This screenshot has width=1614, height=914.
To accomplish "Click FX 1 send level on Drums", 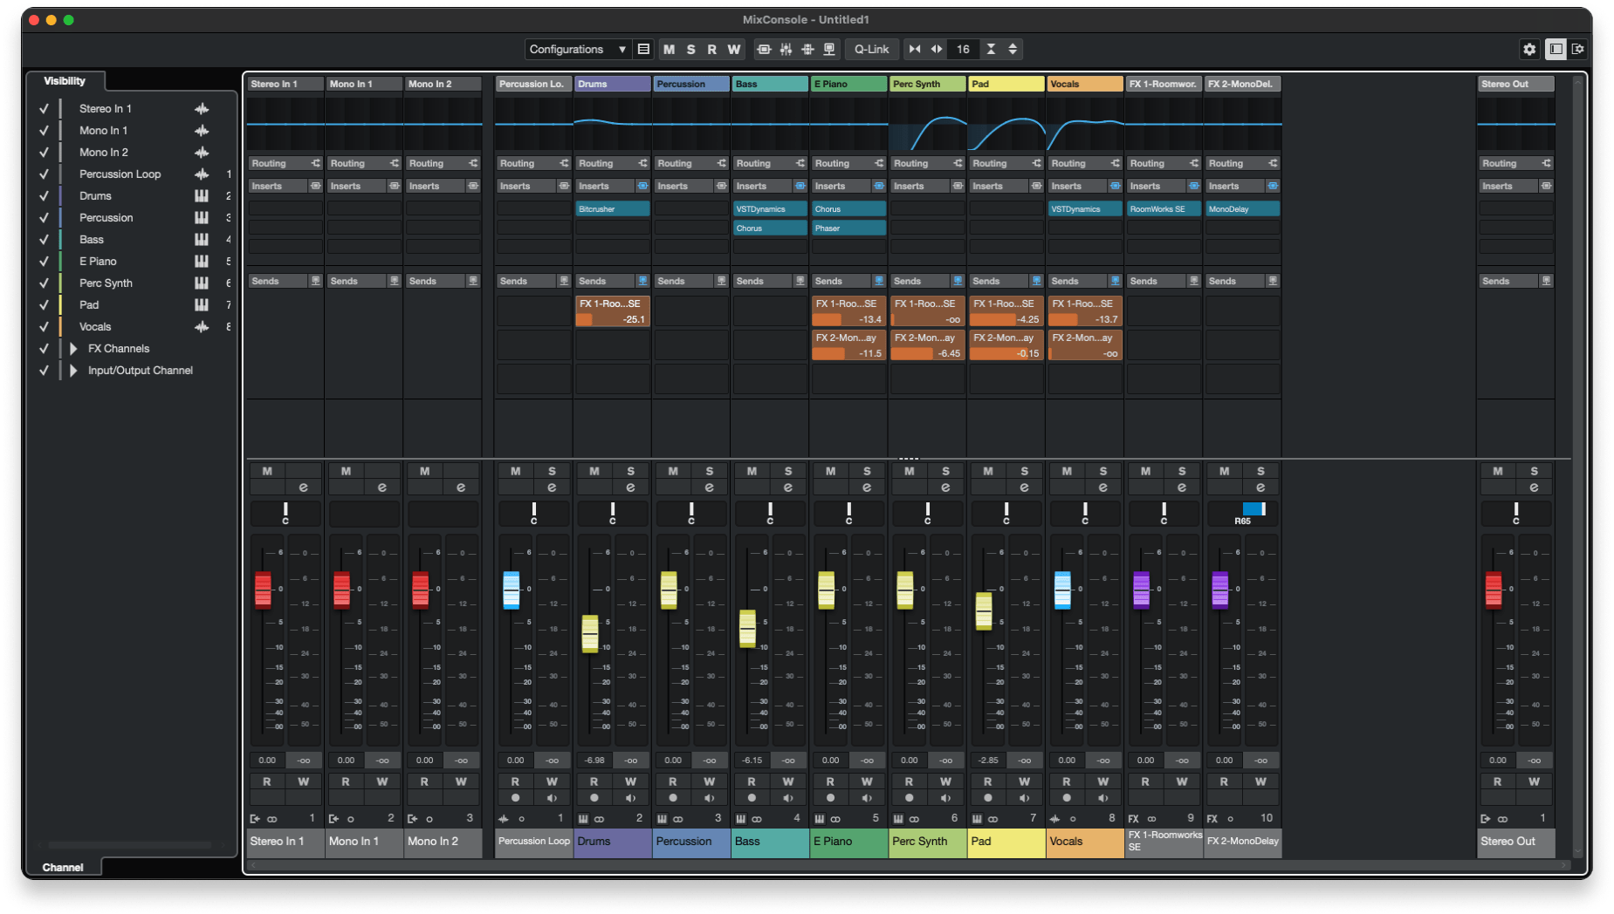I will 613,320.
